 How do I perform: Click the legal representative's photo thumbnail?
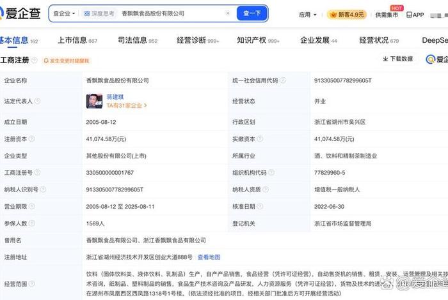coord(94,101)
